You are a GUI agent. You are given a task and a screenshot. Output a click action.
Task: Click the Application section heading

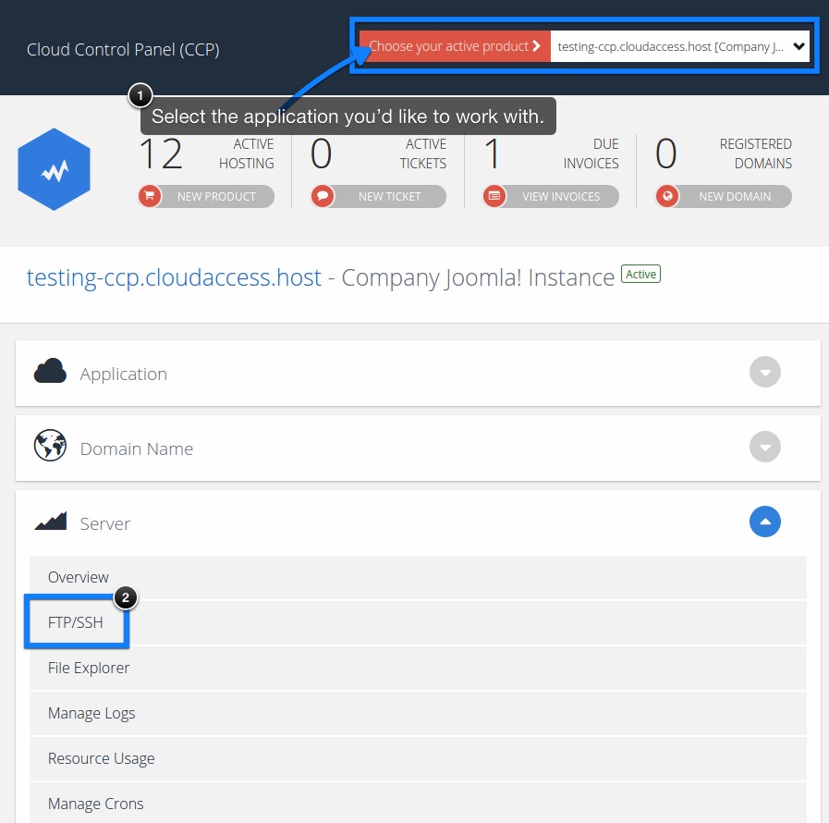tap(124, 374)
